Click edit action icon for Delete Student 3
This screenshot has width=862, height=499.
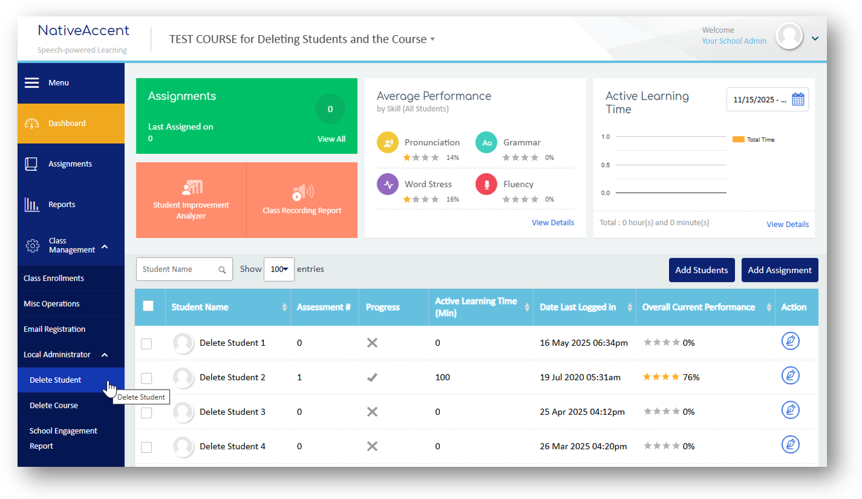point(790,410)
